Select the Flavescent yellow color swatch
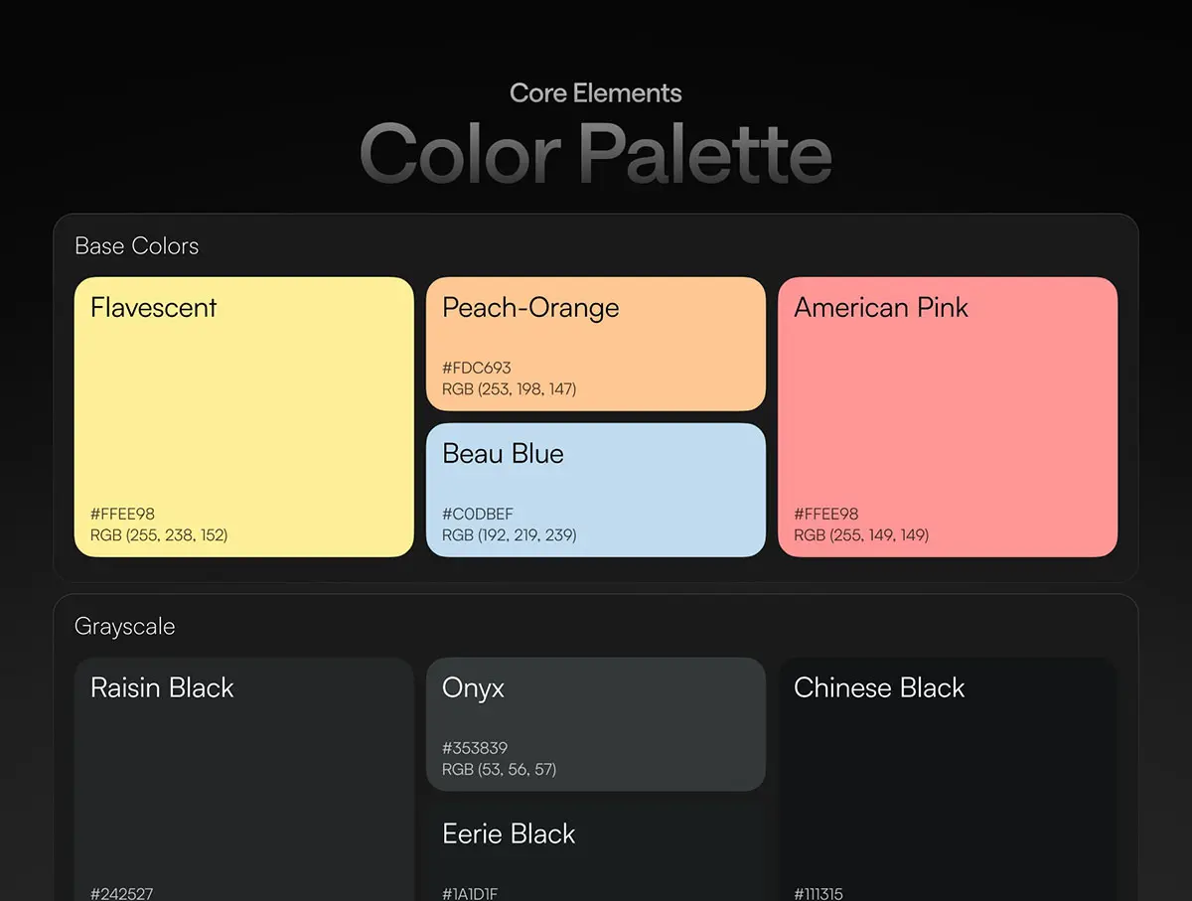Screen dimensions: 1192x901 point(243,417)
